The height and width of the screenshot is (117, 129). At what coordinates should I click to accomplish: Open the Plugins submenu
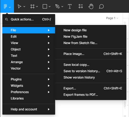29,79
